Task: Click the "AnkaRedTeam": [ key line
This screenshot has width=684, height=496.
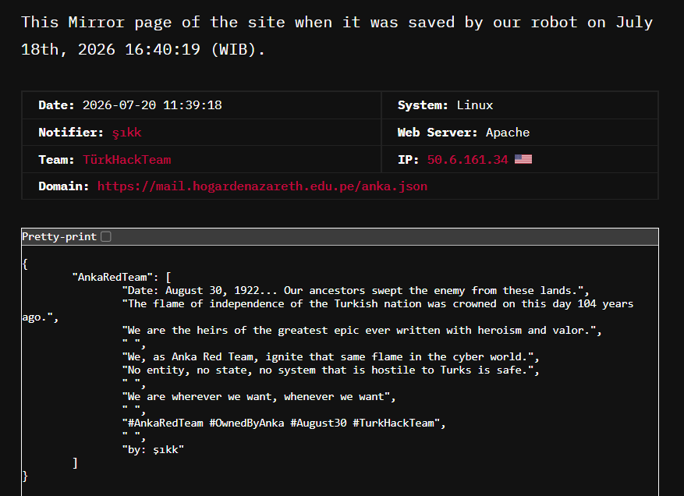Action: click(122, 277)
